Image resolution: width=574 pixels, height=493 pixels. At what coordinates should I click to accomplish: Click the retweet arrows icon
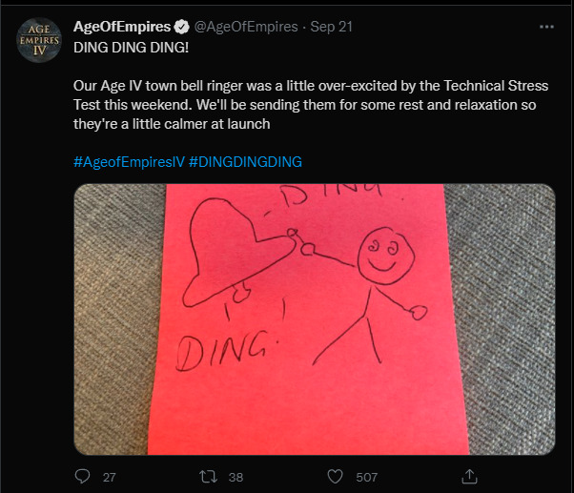point(209,476)
